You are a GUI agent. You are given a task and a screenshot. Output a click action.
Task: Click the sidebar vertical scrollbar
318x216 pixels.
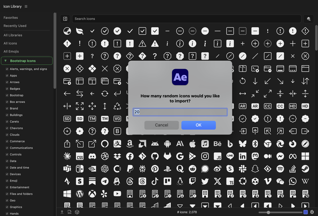[55, 50]
